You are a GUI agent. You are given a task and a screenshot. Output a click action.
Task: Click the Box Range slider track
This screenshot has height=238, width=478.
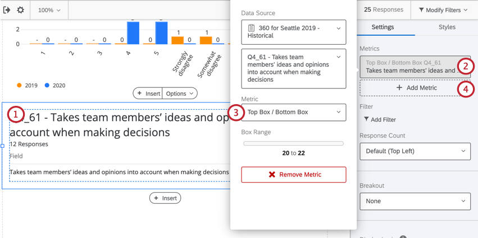click(x=293, y=143)
